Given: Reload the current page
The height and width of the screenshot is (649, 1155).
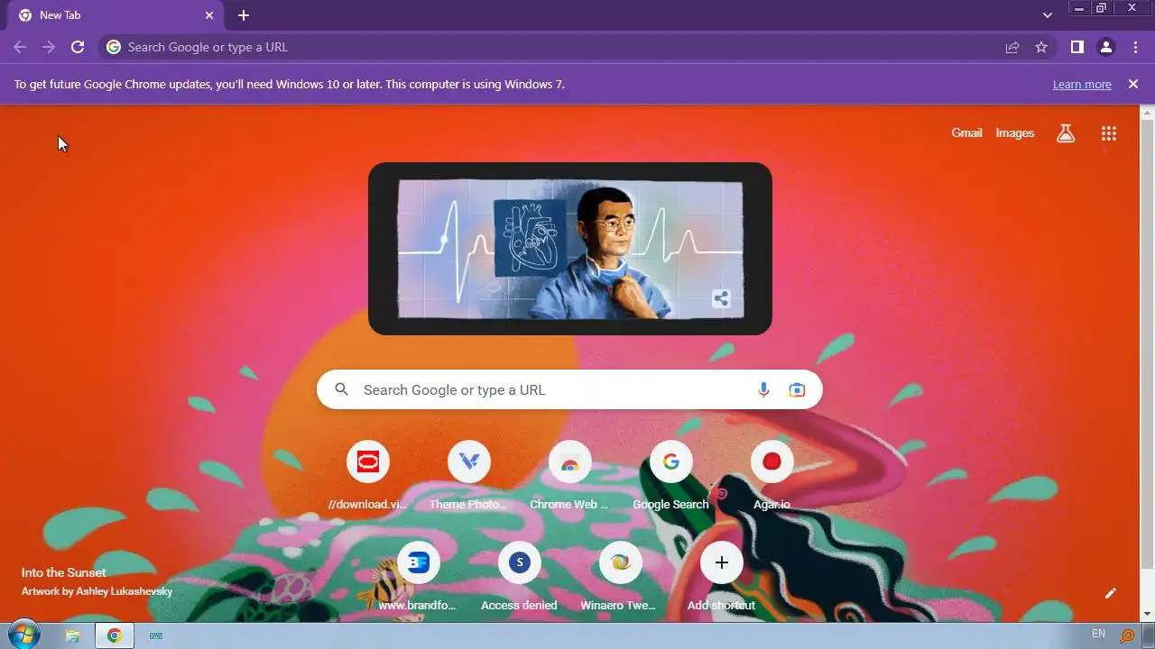Looking at the screenshot, I should pyautogui.click(x=78, y=47).
